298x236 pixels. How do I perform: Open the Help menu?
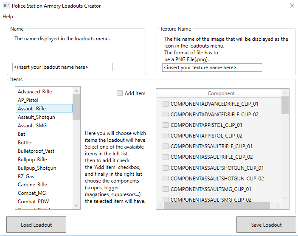coord(8,17)
